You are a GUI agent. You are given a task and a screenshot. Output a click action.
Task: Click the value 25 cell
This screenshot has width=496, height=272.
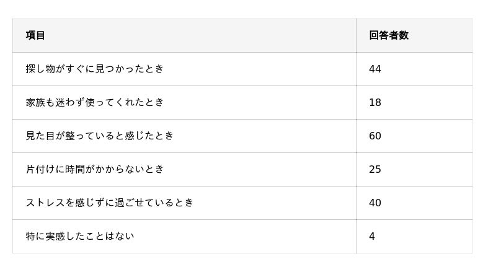click(x=374, y=169)
